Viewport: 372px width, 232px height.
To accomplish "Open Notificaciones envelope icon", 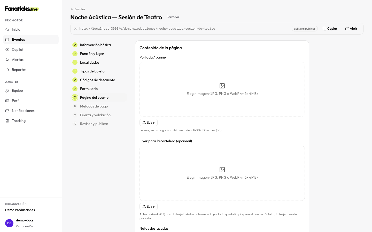I will (x=7, y=111).
